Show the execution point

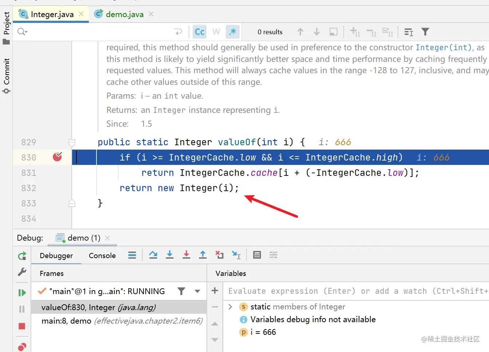click(x=132, y=255)
